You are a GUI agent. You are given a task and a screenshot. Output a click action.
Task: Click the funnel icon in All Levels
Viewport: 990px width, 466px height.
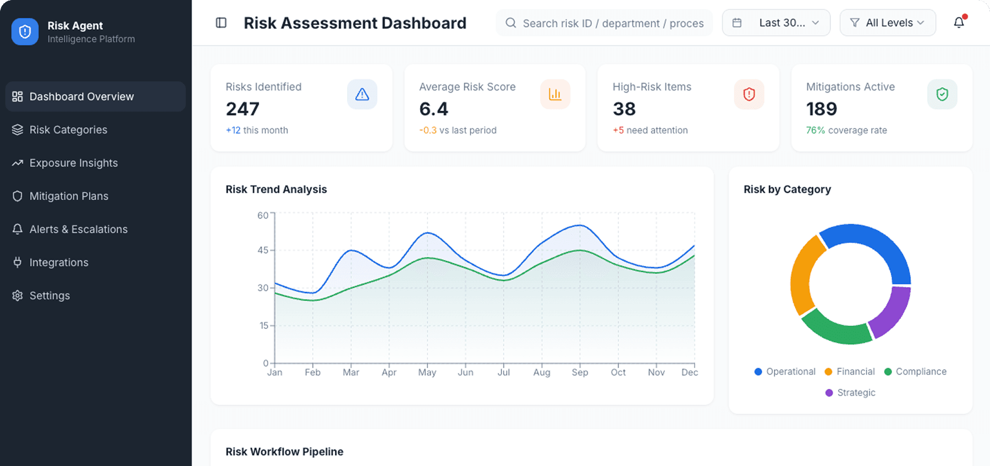[855, 23]
